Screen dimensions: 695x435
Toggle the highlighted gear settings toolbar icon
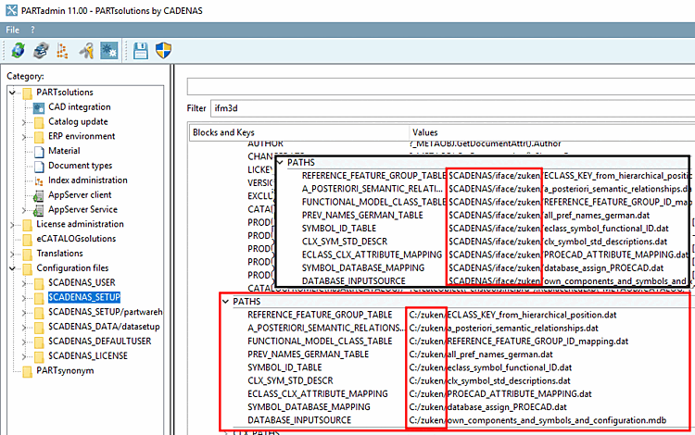108,51
